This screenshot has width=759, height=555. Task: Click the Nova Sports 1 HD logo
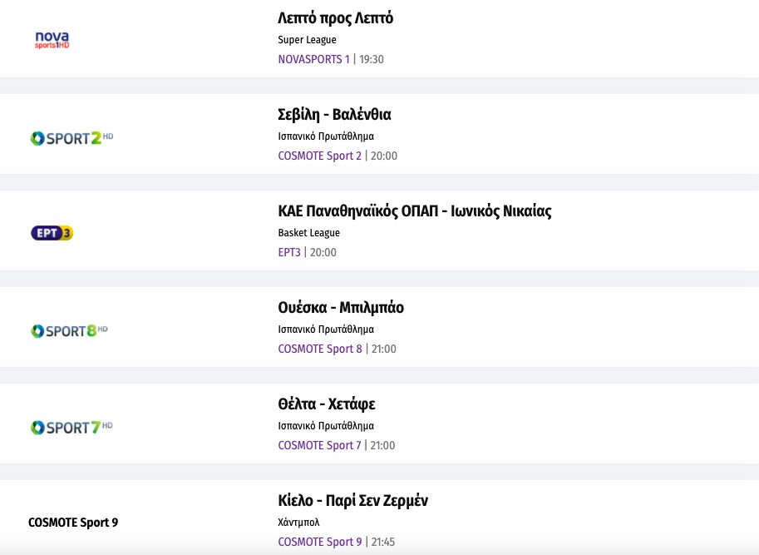coord(52,40)
